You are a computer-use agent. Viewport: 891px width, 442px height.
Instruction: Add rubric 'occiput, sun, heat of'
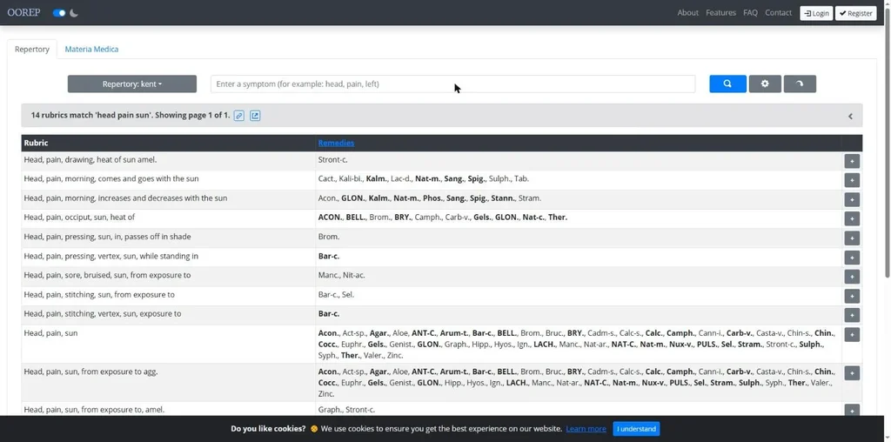(x=852, y=218)
